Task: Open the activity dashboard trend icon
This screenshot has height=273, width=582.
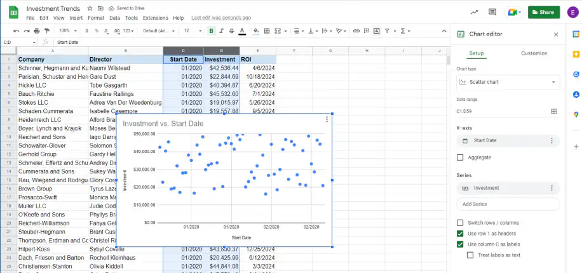Action: tap(474, 12)
